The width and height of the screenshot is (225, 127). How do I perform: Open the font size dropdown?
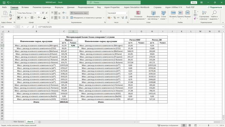coord(40,13)
